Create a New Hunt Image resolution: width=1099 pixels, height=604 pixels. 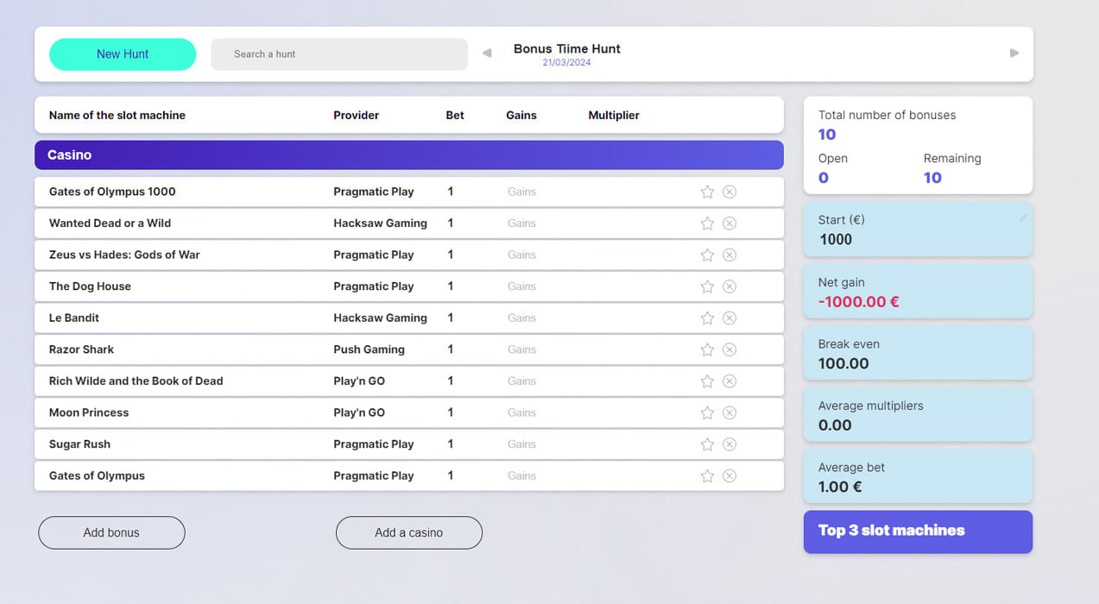(x=123, y=53)
